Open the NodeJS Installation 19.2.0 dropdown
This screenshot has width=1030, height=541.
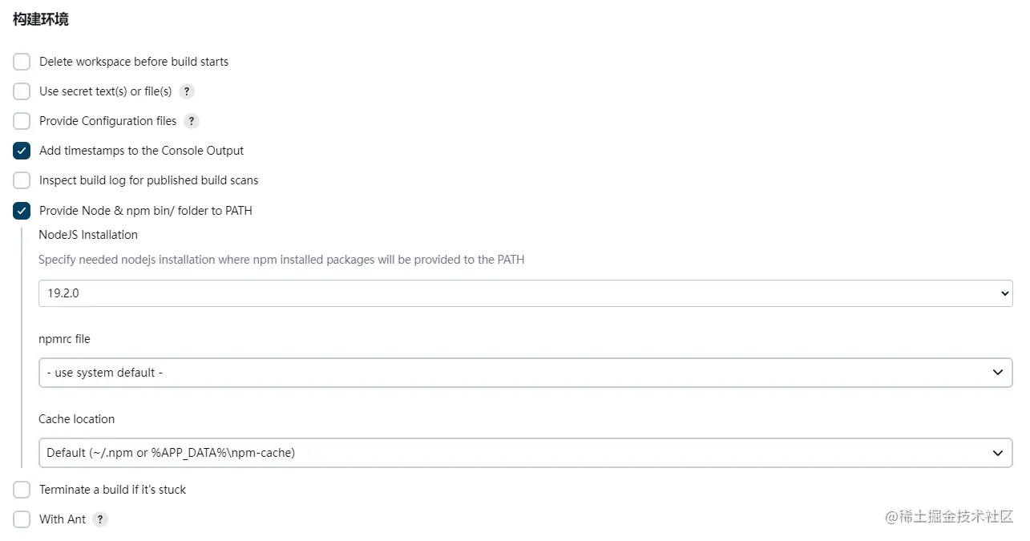coord(525,293)
